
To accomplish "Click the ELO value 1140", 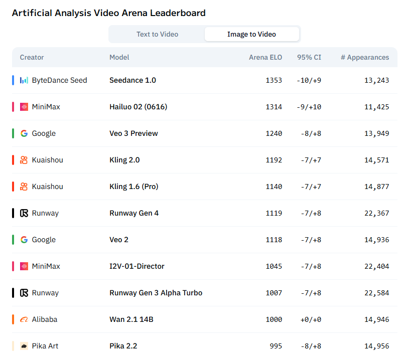I will tap(274, 187).
